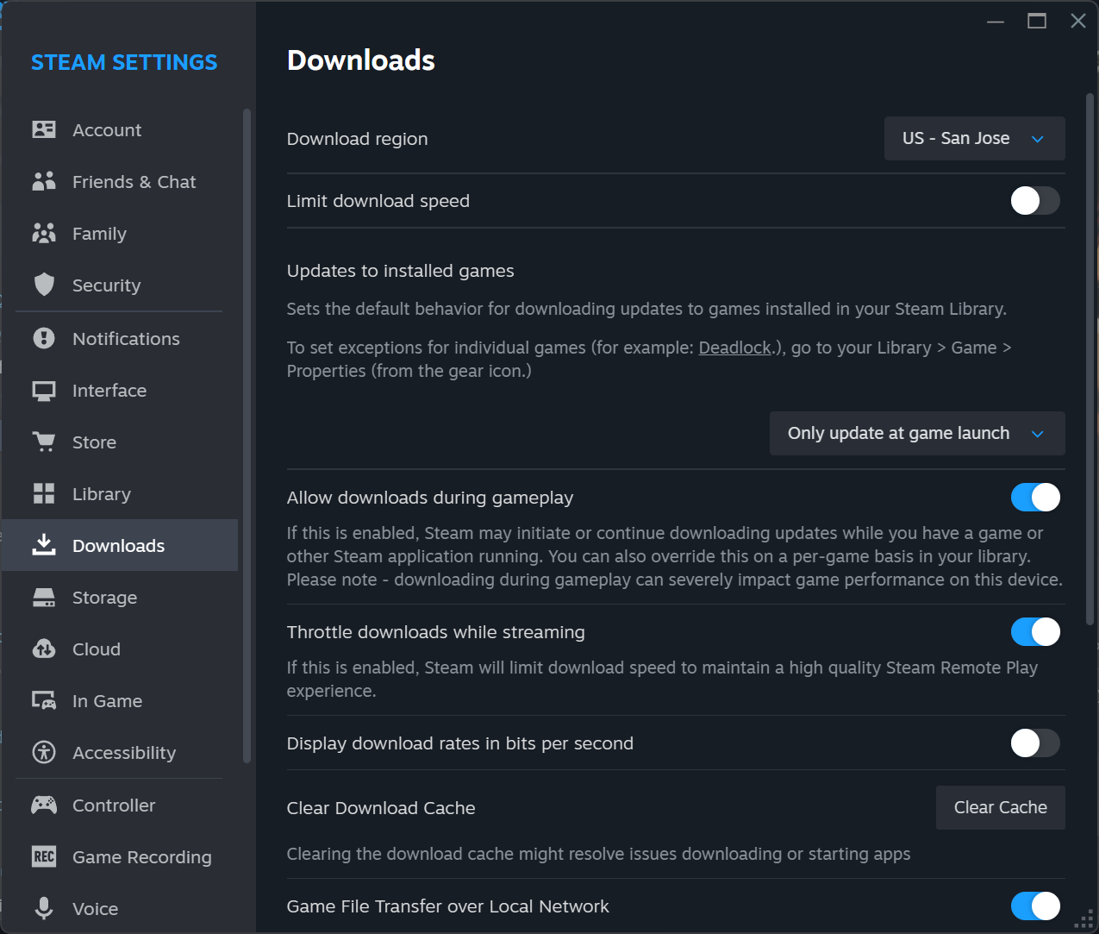The height and width of the screenshot is (934, 1099).
Task: Maximize the Steam Settings window
Action: (x=1037, y=21)
